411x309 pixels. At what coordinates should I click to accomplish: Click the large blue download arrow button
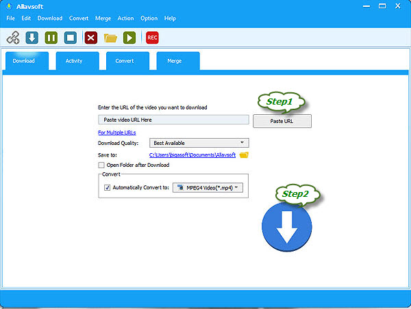[x=287, y=227]
